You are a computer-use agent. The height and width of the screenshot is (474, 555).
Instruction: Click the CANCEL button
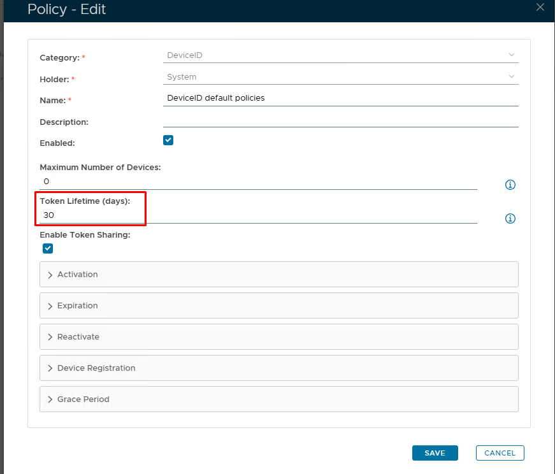click(x=500, y=453)
